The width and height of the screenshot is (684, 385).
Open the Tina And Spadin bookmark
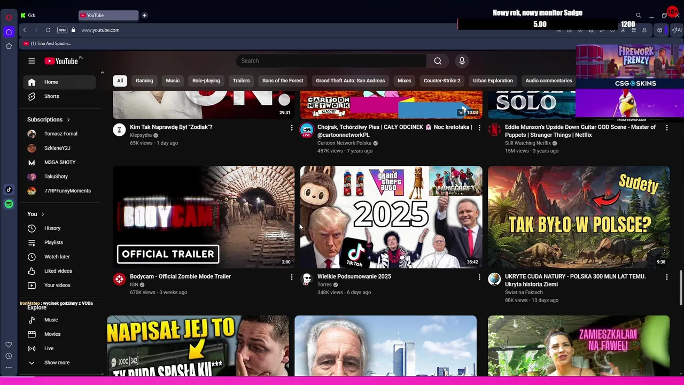coord(48,43)
